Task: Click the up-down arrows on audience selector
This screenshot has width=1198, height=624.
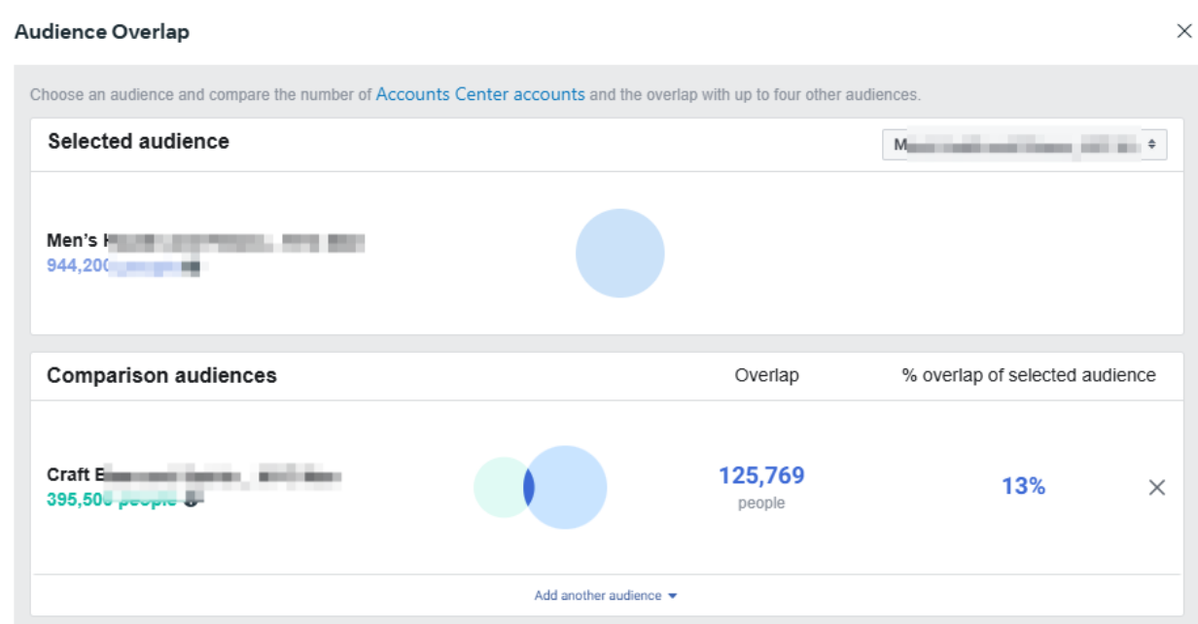Action: pos(1151,145)
